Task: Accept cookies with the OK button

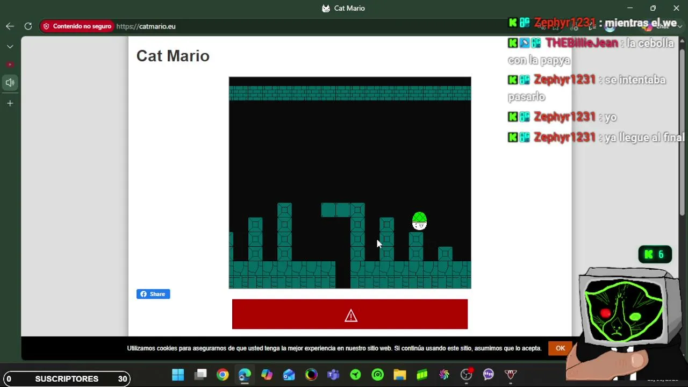Action: [x=560, y=348]
